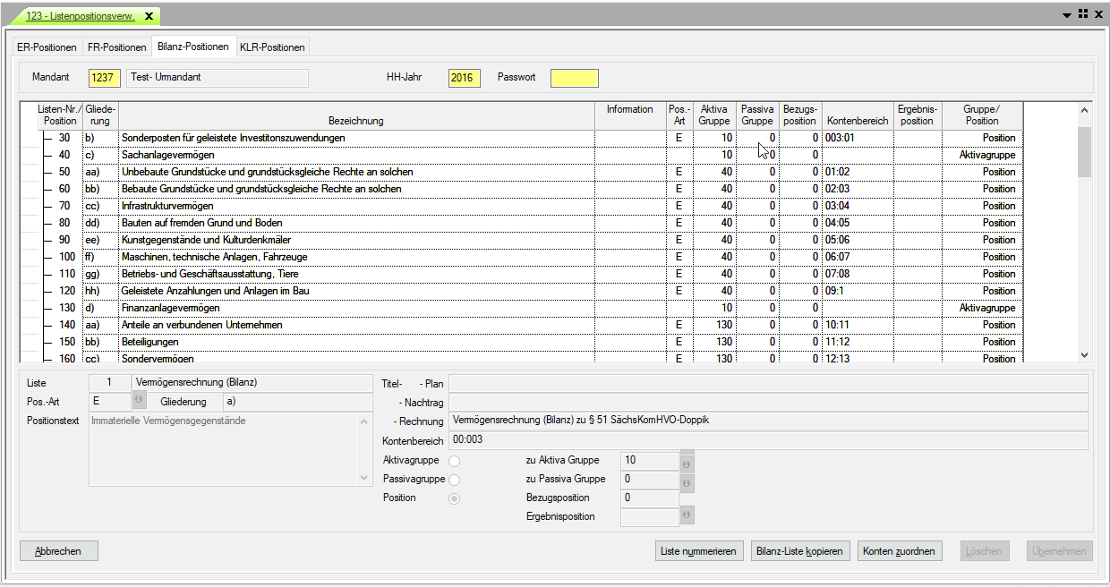Viewport: 1110px width, 587px height.
Task: Switch to the KLR-Positionen tab
Action: pyautogui.click(x=272, y=47)
